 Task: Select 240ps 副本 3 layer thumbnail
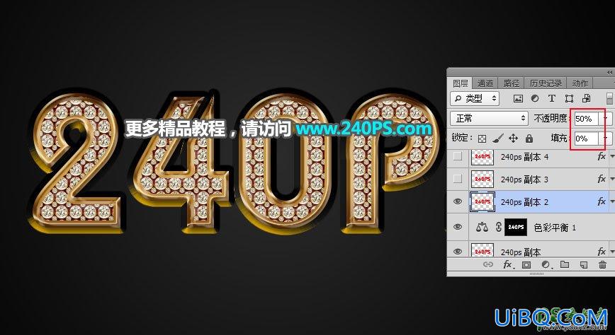coord(482,179)
